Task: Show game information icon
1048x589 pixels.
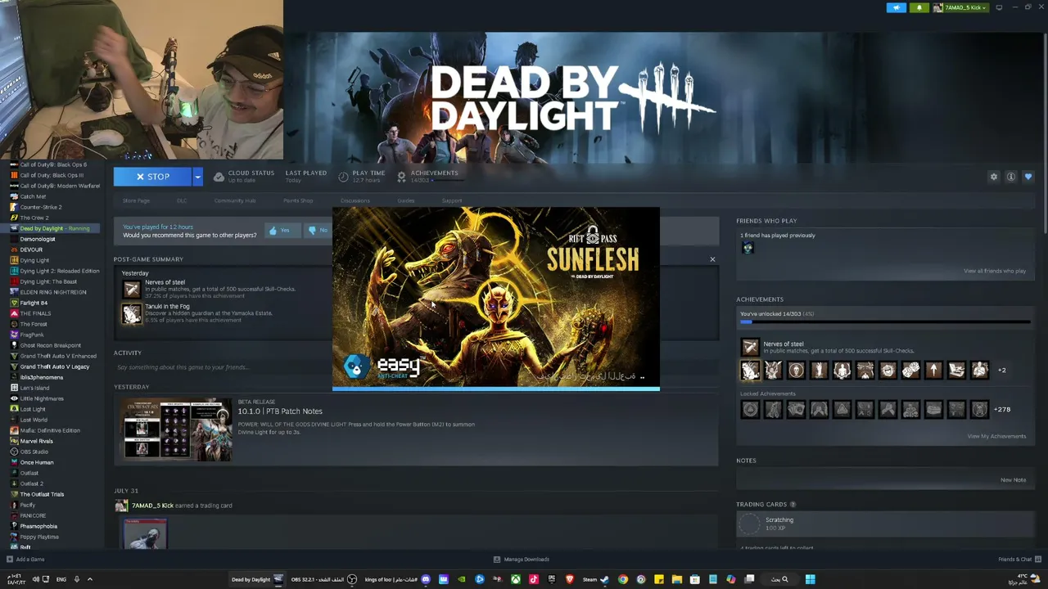Action: pos(1011,177)
